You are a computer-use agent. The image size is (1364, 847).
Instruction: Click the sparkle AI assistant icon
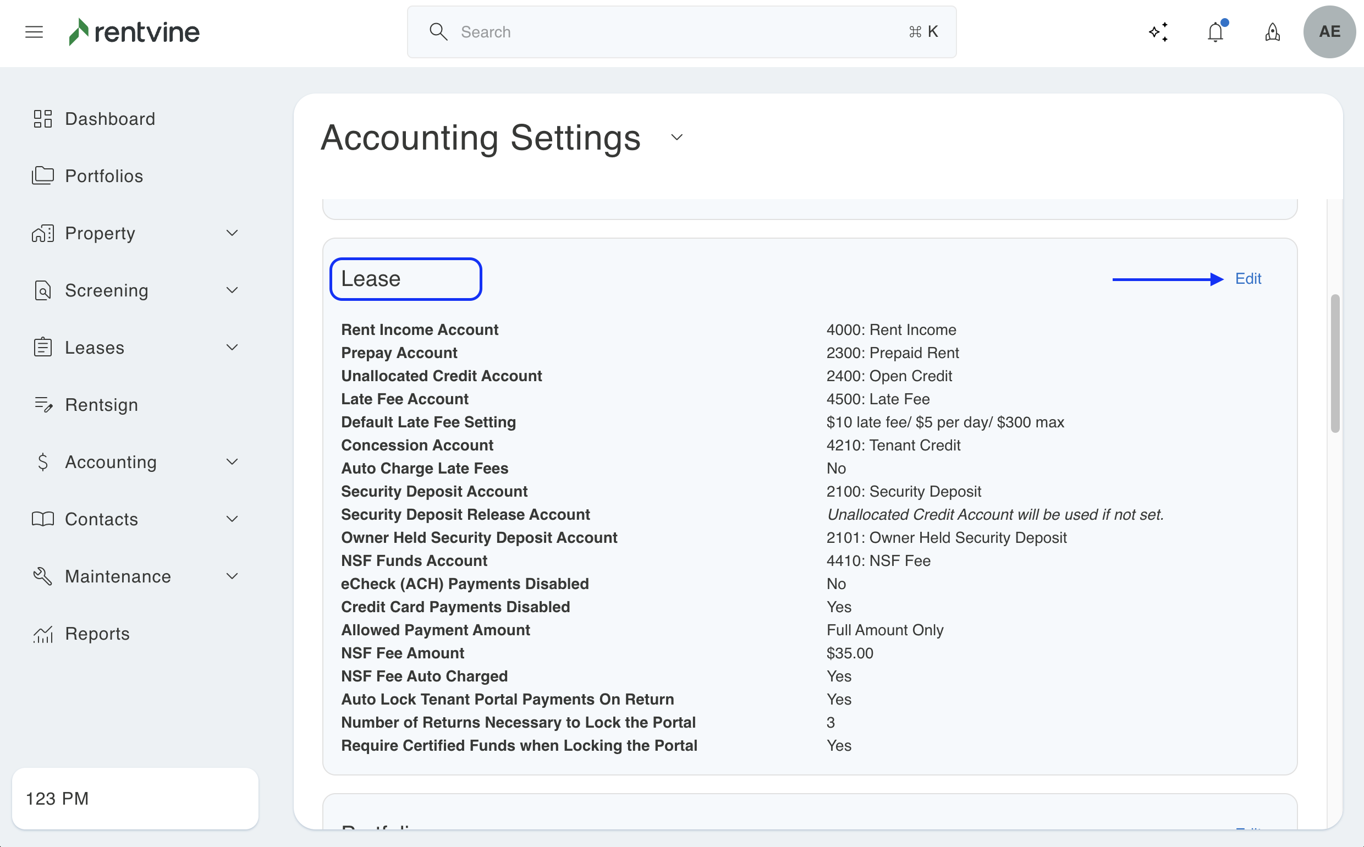pyautogui.click(x=1158, y=32)
